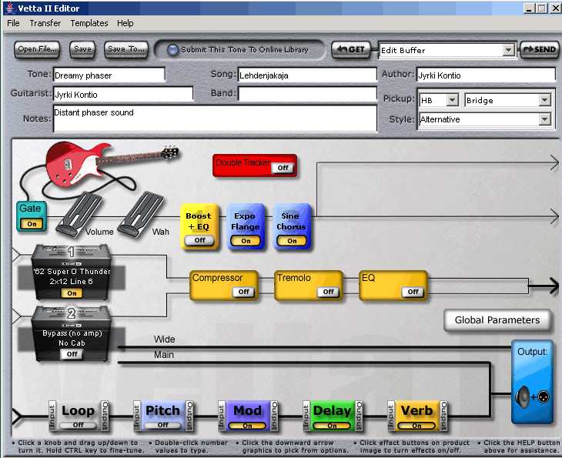Click the Vetta II Editor title bar icon
Image resolution: width=562 pixels, height=458 pixels.
point(10,8)
